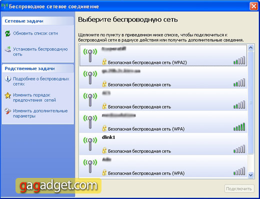This screenshot has height=199, width=260.
Task: Click the lock icon of the bottom WPA network
Action: coord(104,172)
